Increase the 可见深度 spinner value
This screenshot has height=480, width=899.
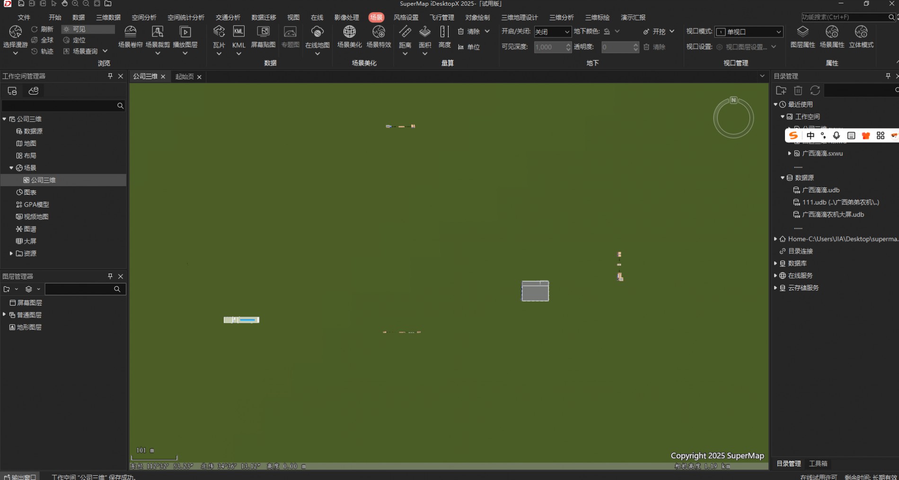(x=568, y=44)
